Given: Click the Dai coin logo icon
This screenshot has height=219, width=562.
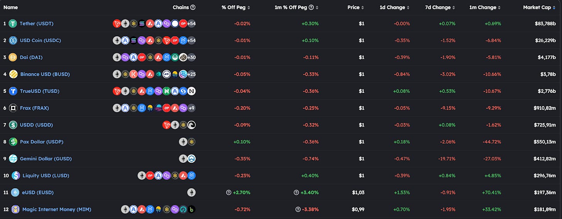Looking at the screenshot, I should pos(13,57).
